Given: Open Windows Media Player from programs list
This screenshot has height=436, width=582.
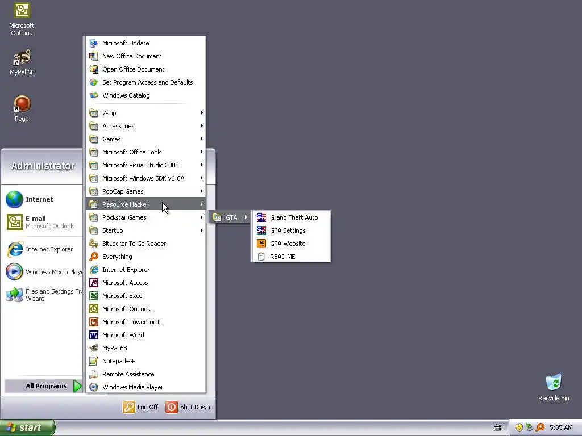Looking at the screenshot, I should [x=145, y=387].
